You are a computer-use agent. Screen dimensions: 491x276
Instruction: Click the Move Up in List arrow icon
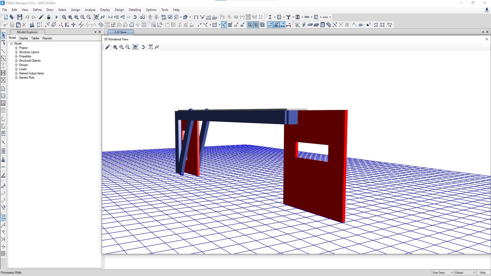click(150, 17)
